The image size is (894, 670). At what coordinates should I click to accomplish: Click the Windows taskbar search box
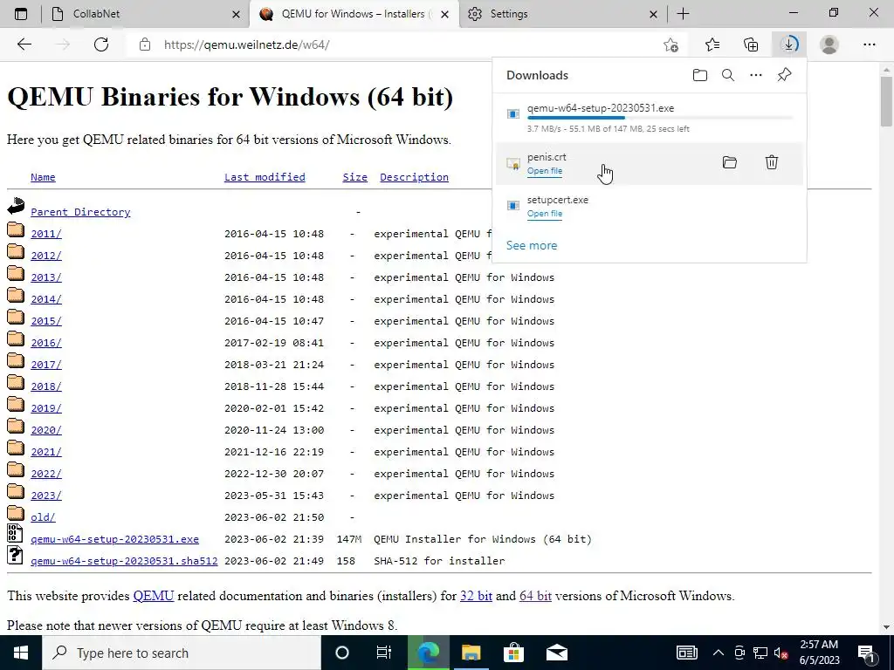coord(182,653)
